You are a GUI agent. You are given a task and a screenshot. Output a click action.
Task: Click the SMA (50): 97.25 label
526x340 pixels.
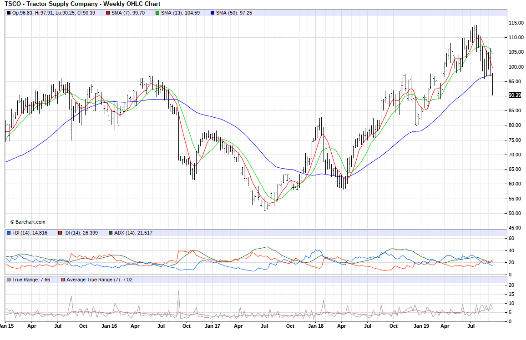click(234, 13)
